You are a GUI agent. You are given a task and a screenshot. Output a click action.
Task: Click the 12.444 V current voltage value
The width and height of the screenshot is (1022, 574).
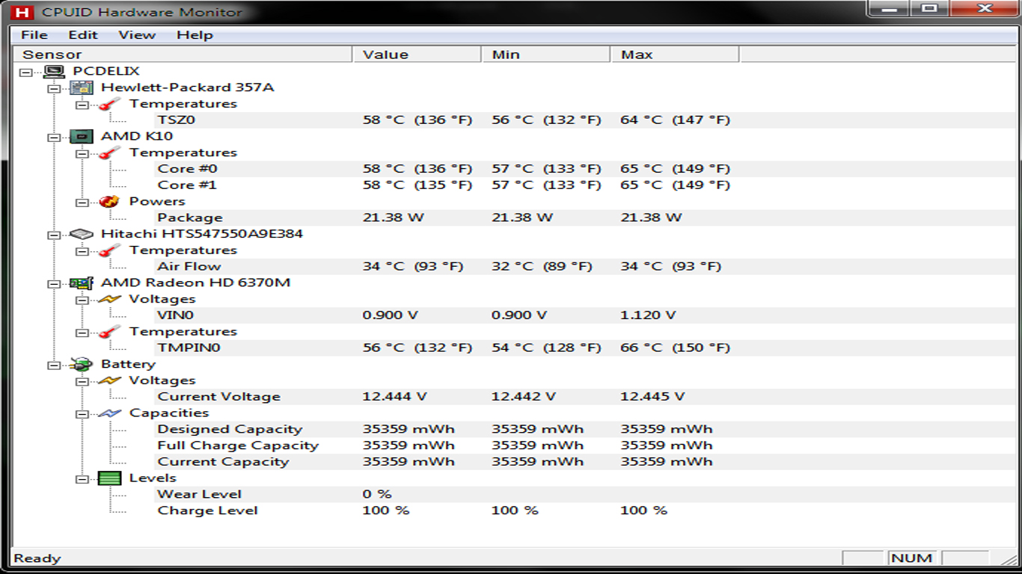pyautogui.click(x=395, y=397)
